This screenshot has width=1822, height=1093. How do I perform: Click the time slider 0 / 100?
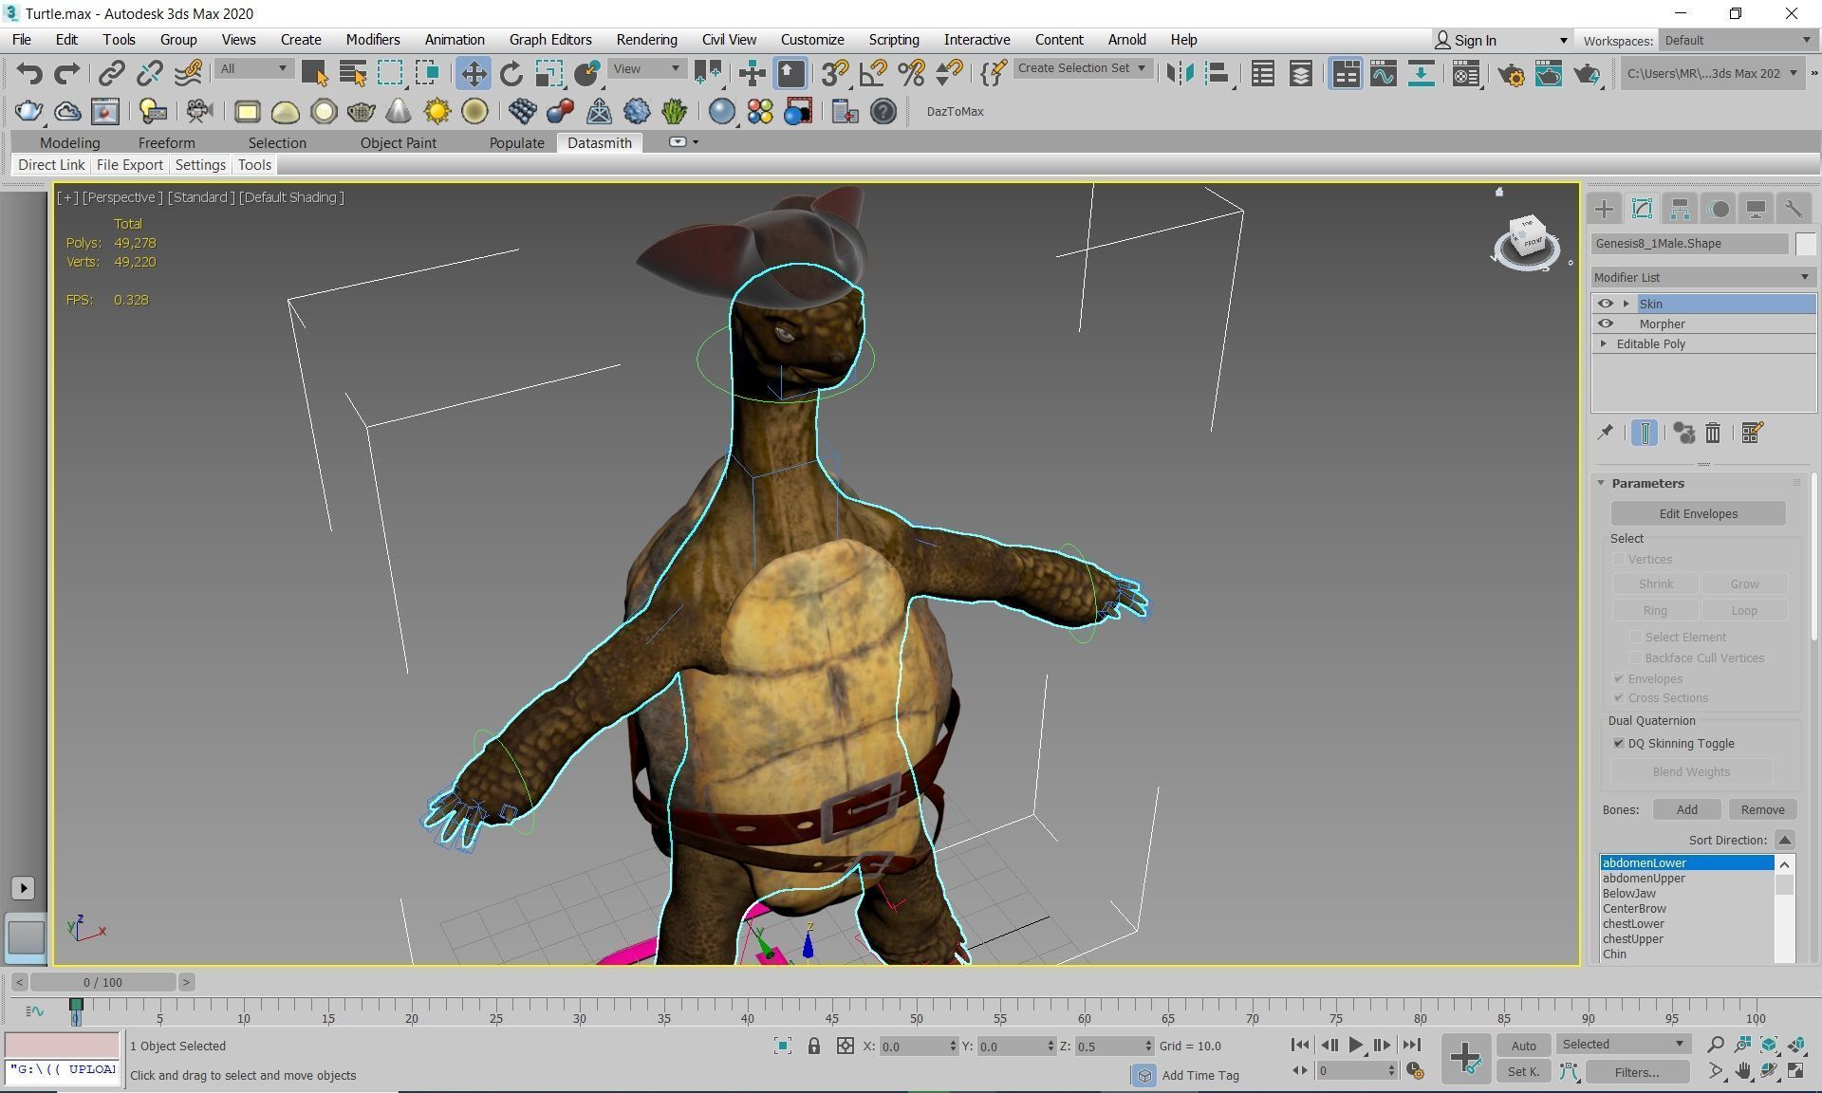tap(102, 982)
